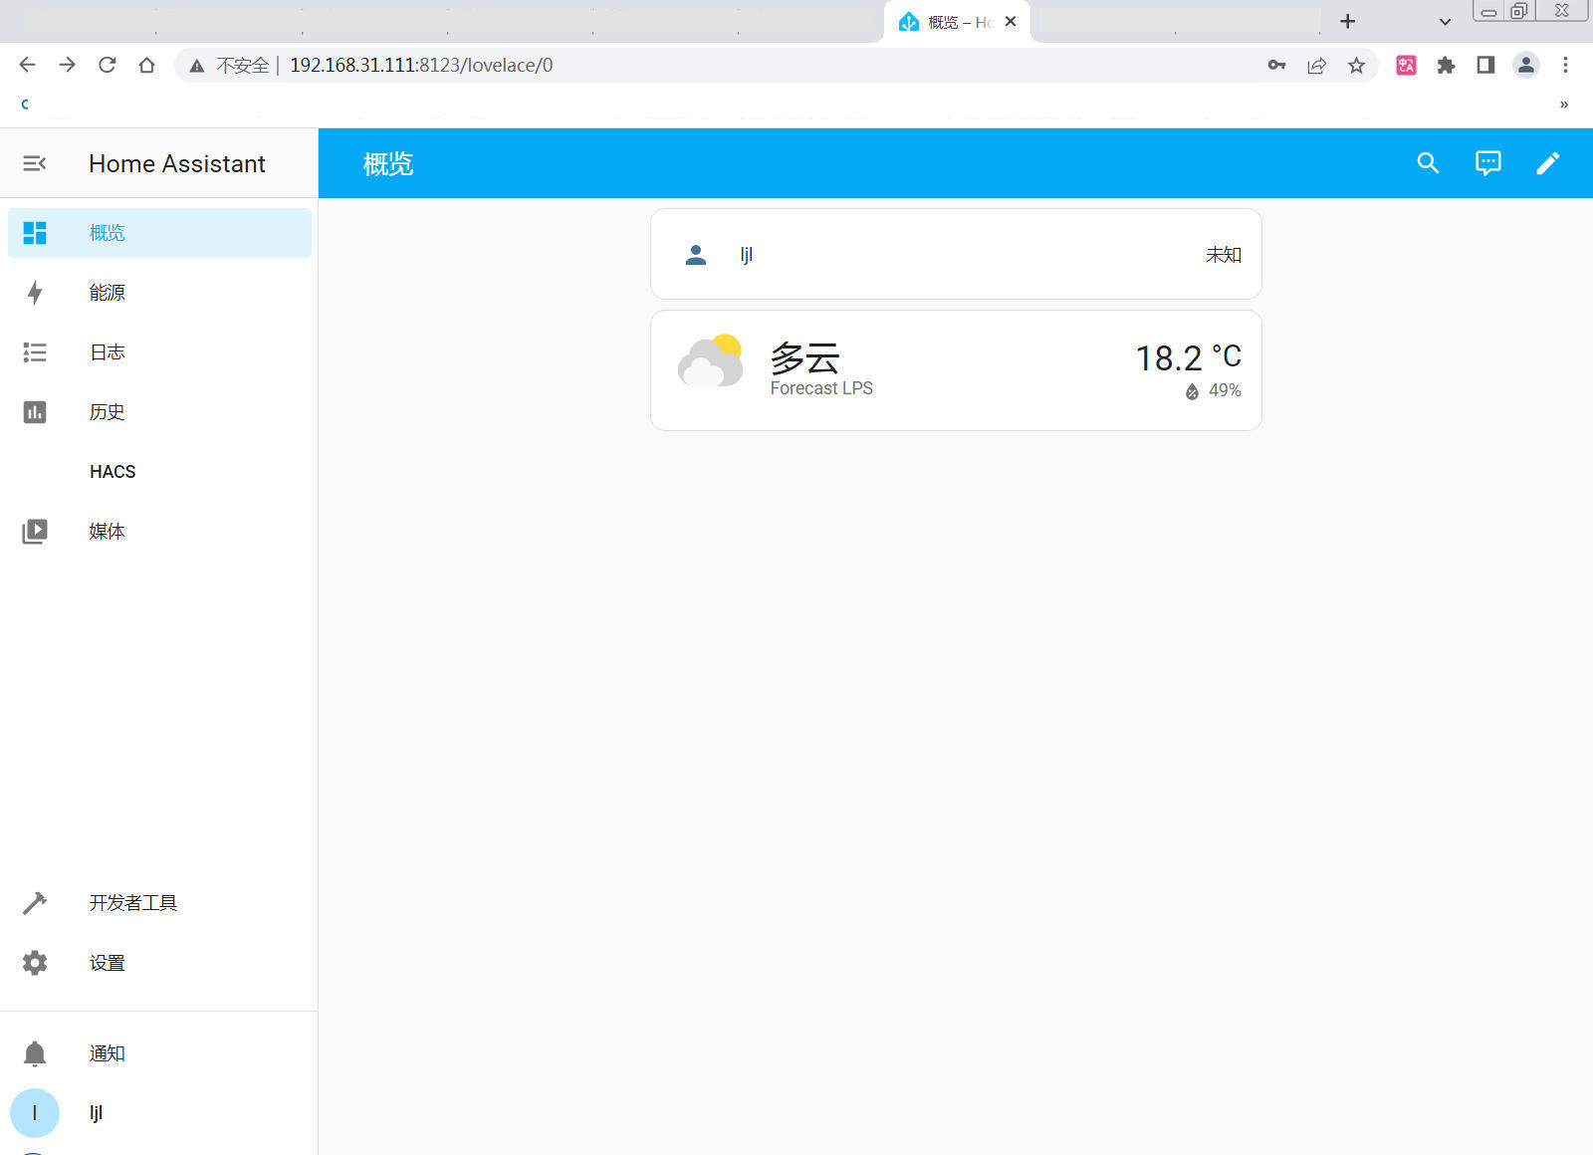Image resolution: width=1593 pixels, height=1155 pixels.
Task: Click the Home Assistant title
Action: click(177, 163)
